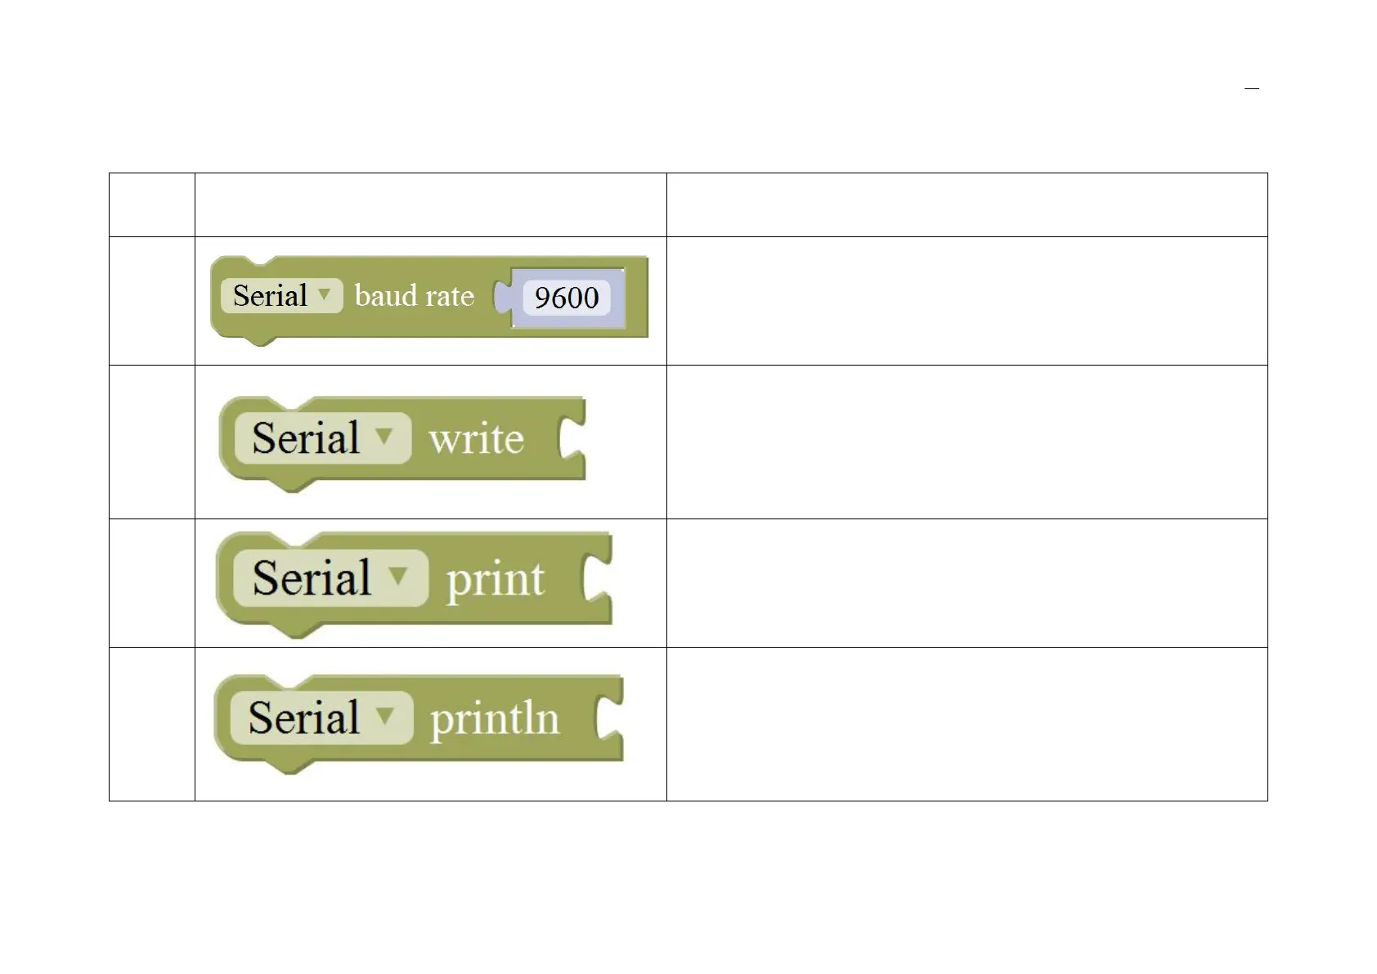Click the input socket of the write block

572,439
